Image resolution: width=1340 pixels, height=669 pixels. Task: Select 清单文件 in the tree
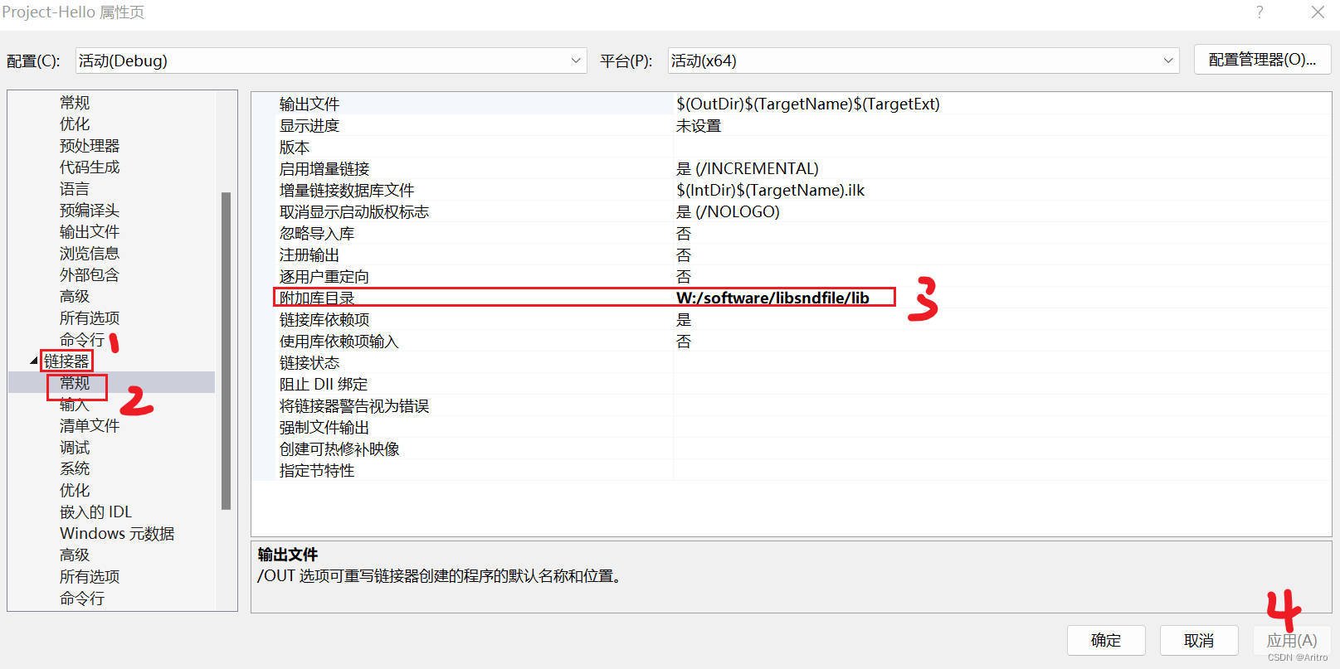pyautogui.click(x=90, y=426)
